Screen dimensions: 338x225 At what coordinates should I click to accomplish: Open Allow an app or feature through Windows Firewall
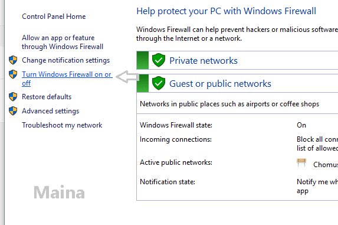pyautogui.click(x=63, y=42)
